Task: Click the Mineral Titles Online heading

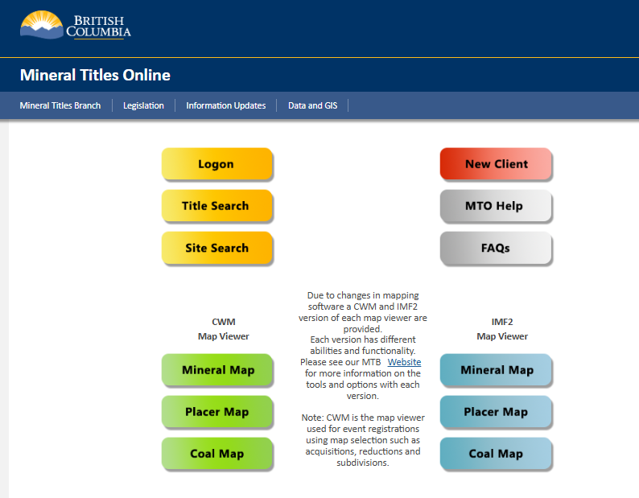Action: 95,75
